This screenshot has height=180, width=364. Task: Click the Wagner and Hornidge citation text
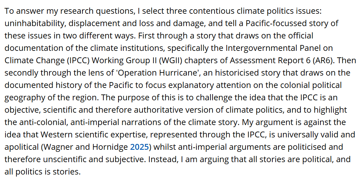pos(86,147)
